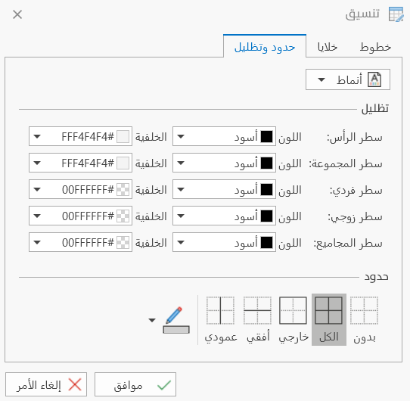Viewport: 410px width, 401px height.
Task: Click the 'سطر فردي:' label
Action: pyautogui.click(x=356, y=191)
